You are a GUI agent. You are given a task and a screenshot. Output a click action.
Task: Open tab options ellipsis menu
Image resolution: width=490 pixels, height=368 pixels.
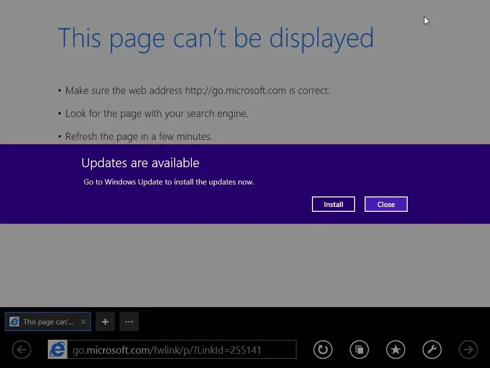point(129,322)
